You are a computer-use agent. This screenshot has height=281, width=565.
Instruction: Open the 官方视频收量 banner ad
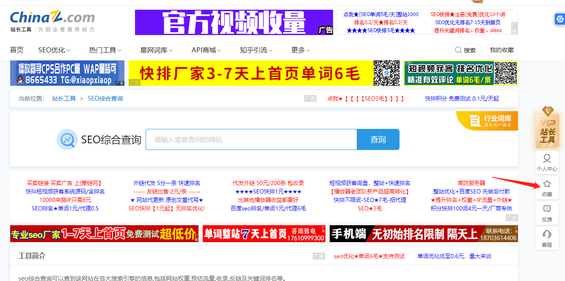[234, 22]
